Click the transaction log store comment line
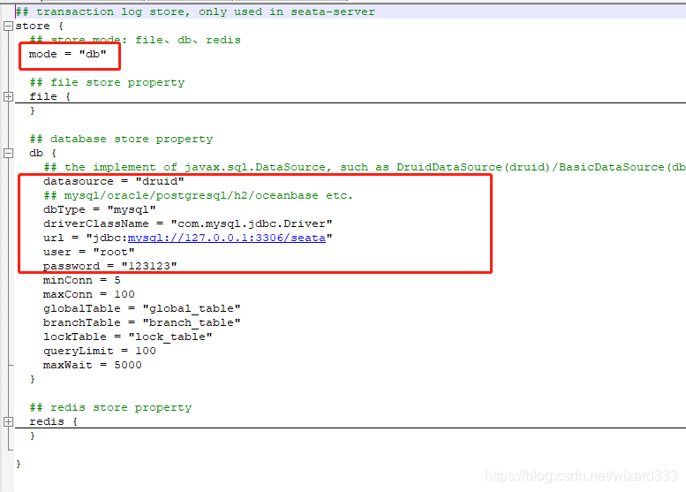 195,11
